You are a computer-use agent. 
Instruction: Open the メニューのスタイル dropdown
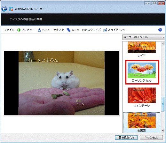click(144, 37)
